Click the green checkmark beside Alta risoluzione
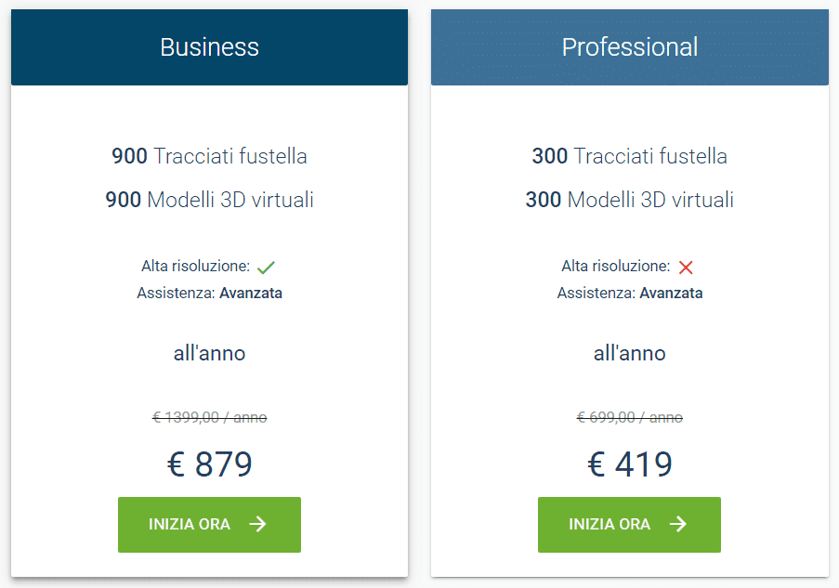Viewport: 839px width, 588px height. 266,267
